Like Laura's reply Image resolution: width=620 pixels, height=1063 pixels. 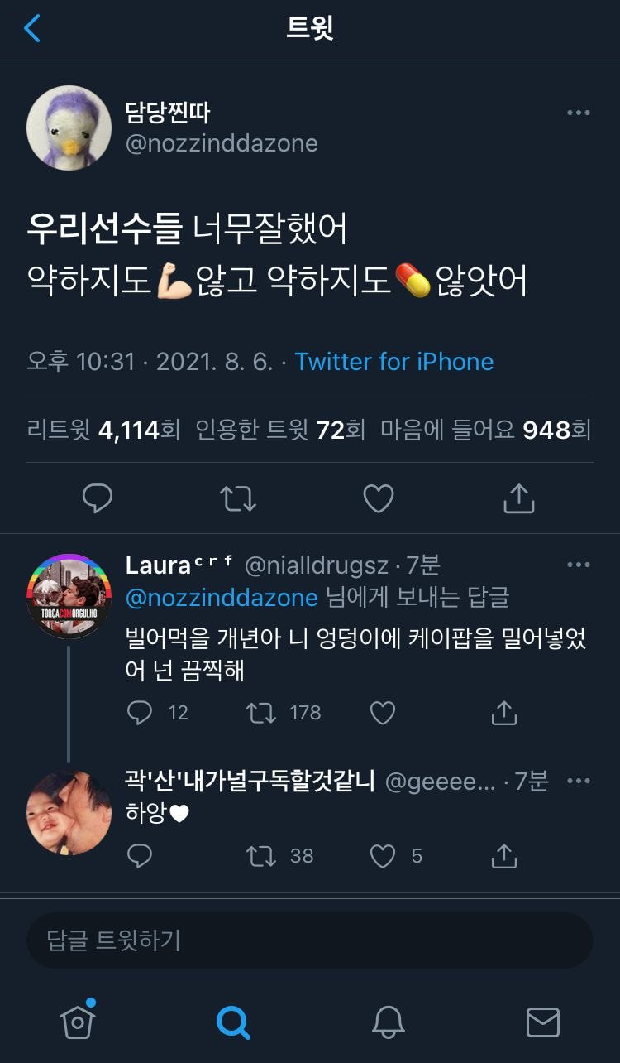pos(382,713)
